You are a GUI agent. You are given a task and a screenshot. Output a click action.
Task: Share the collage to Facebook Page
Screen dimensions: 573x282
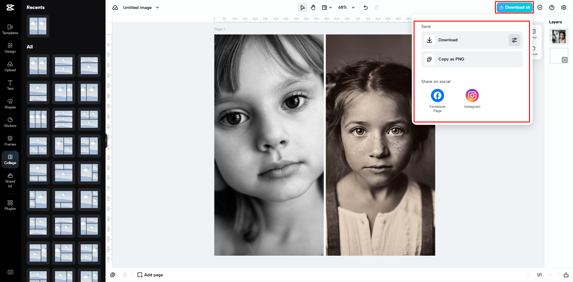tap(437, 95)
